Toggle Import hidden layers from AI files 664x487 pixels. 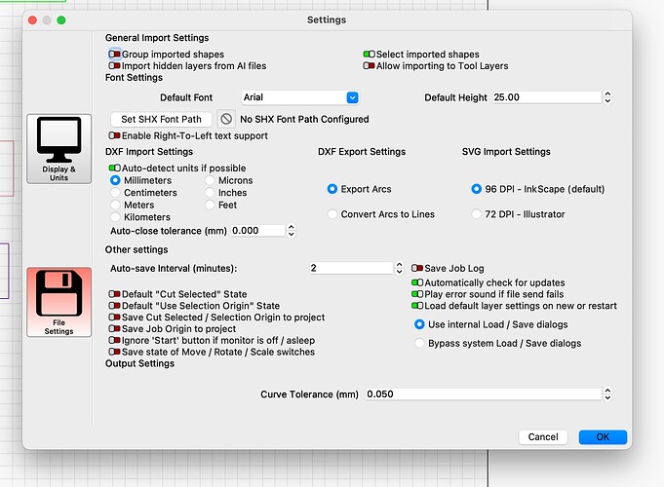click(x=114, y=65)
